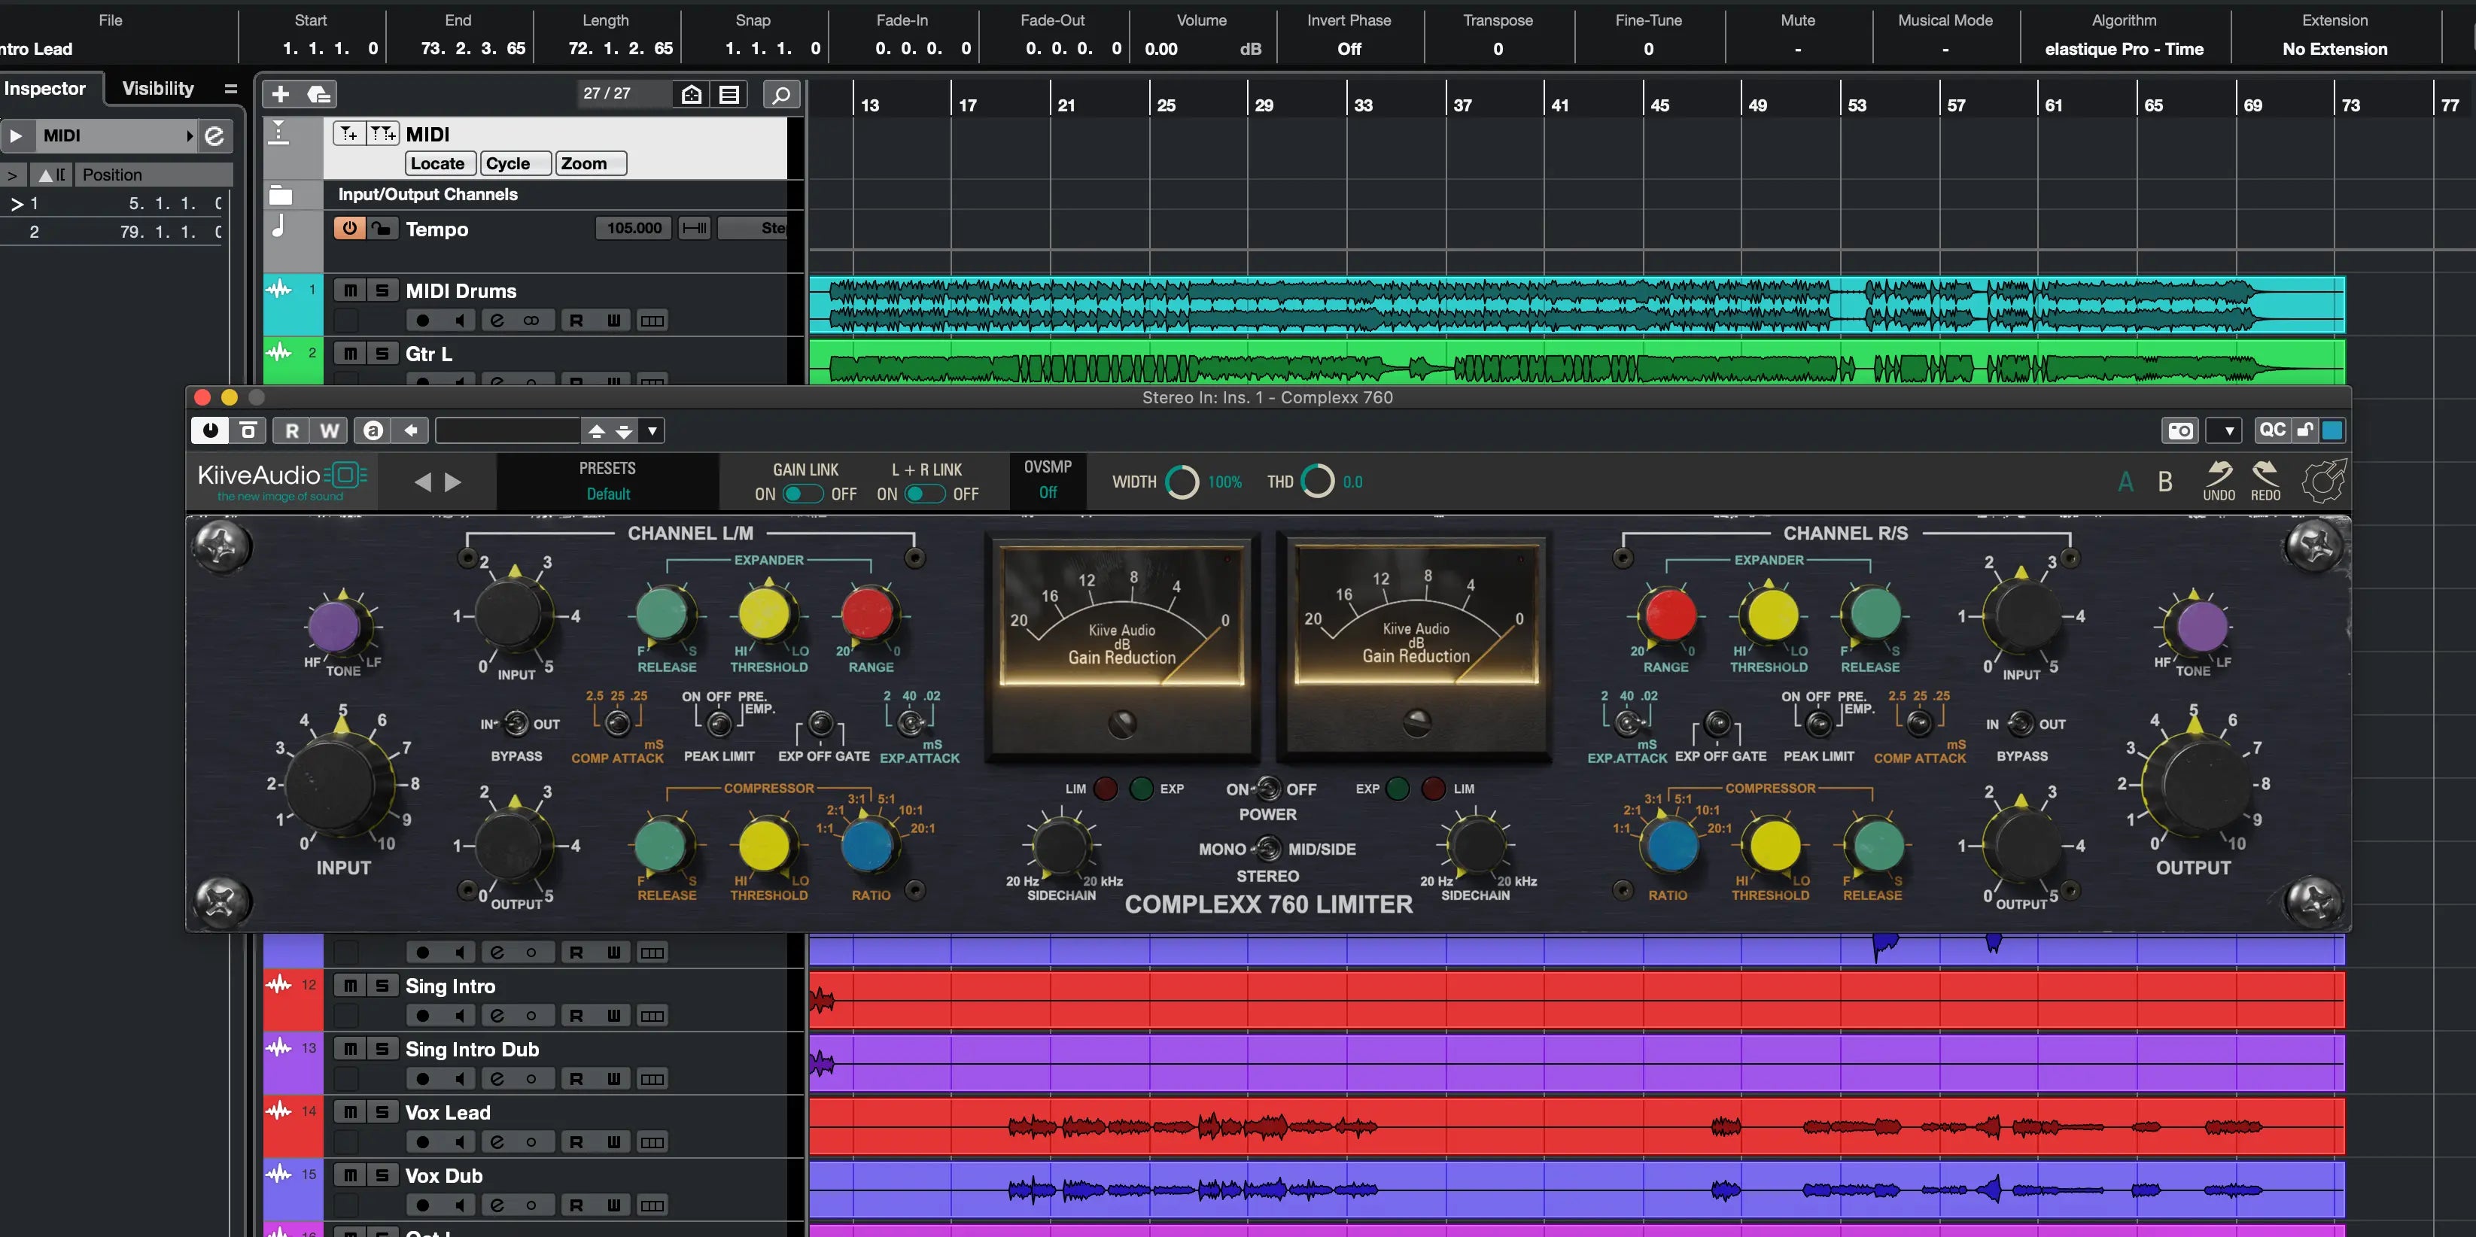Screen dimensions: 2476x1237
Task: Switch to the Visibility tab
Action: point(157,89)
